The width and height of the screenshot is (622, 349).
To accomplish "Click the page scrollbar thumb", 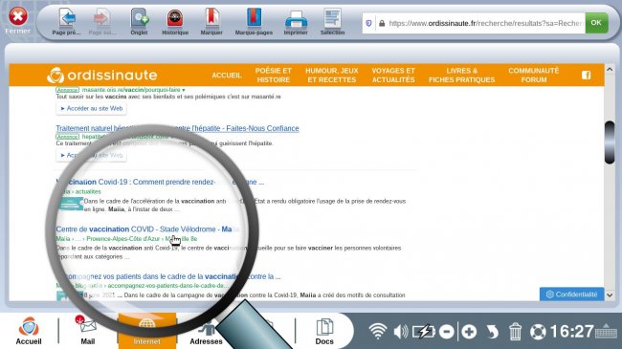I will point(610,142).
